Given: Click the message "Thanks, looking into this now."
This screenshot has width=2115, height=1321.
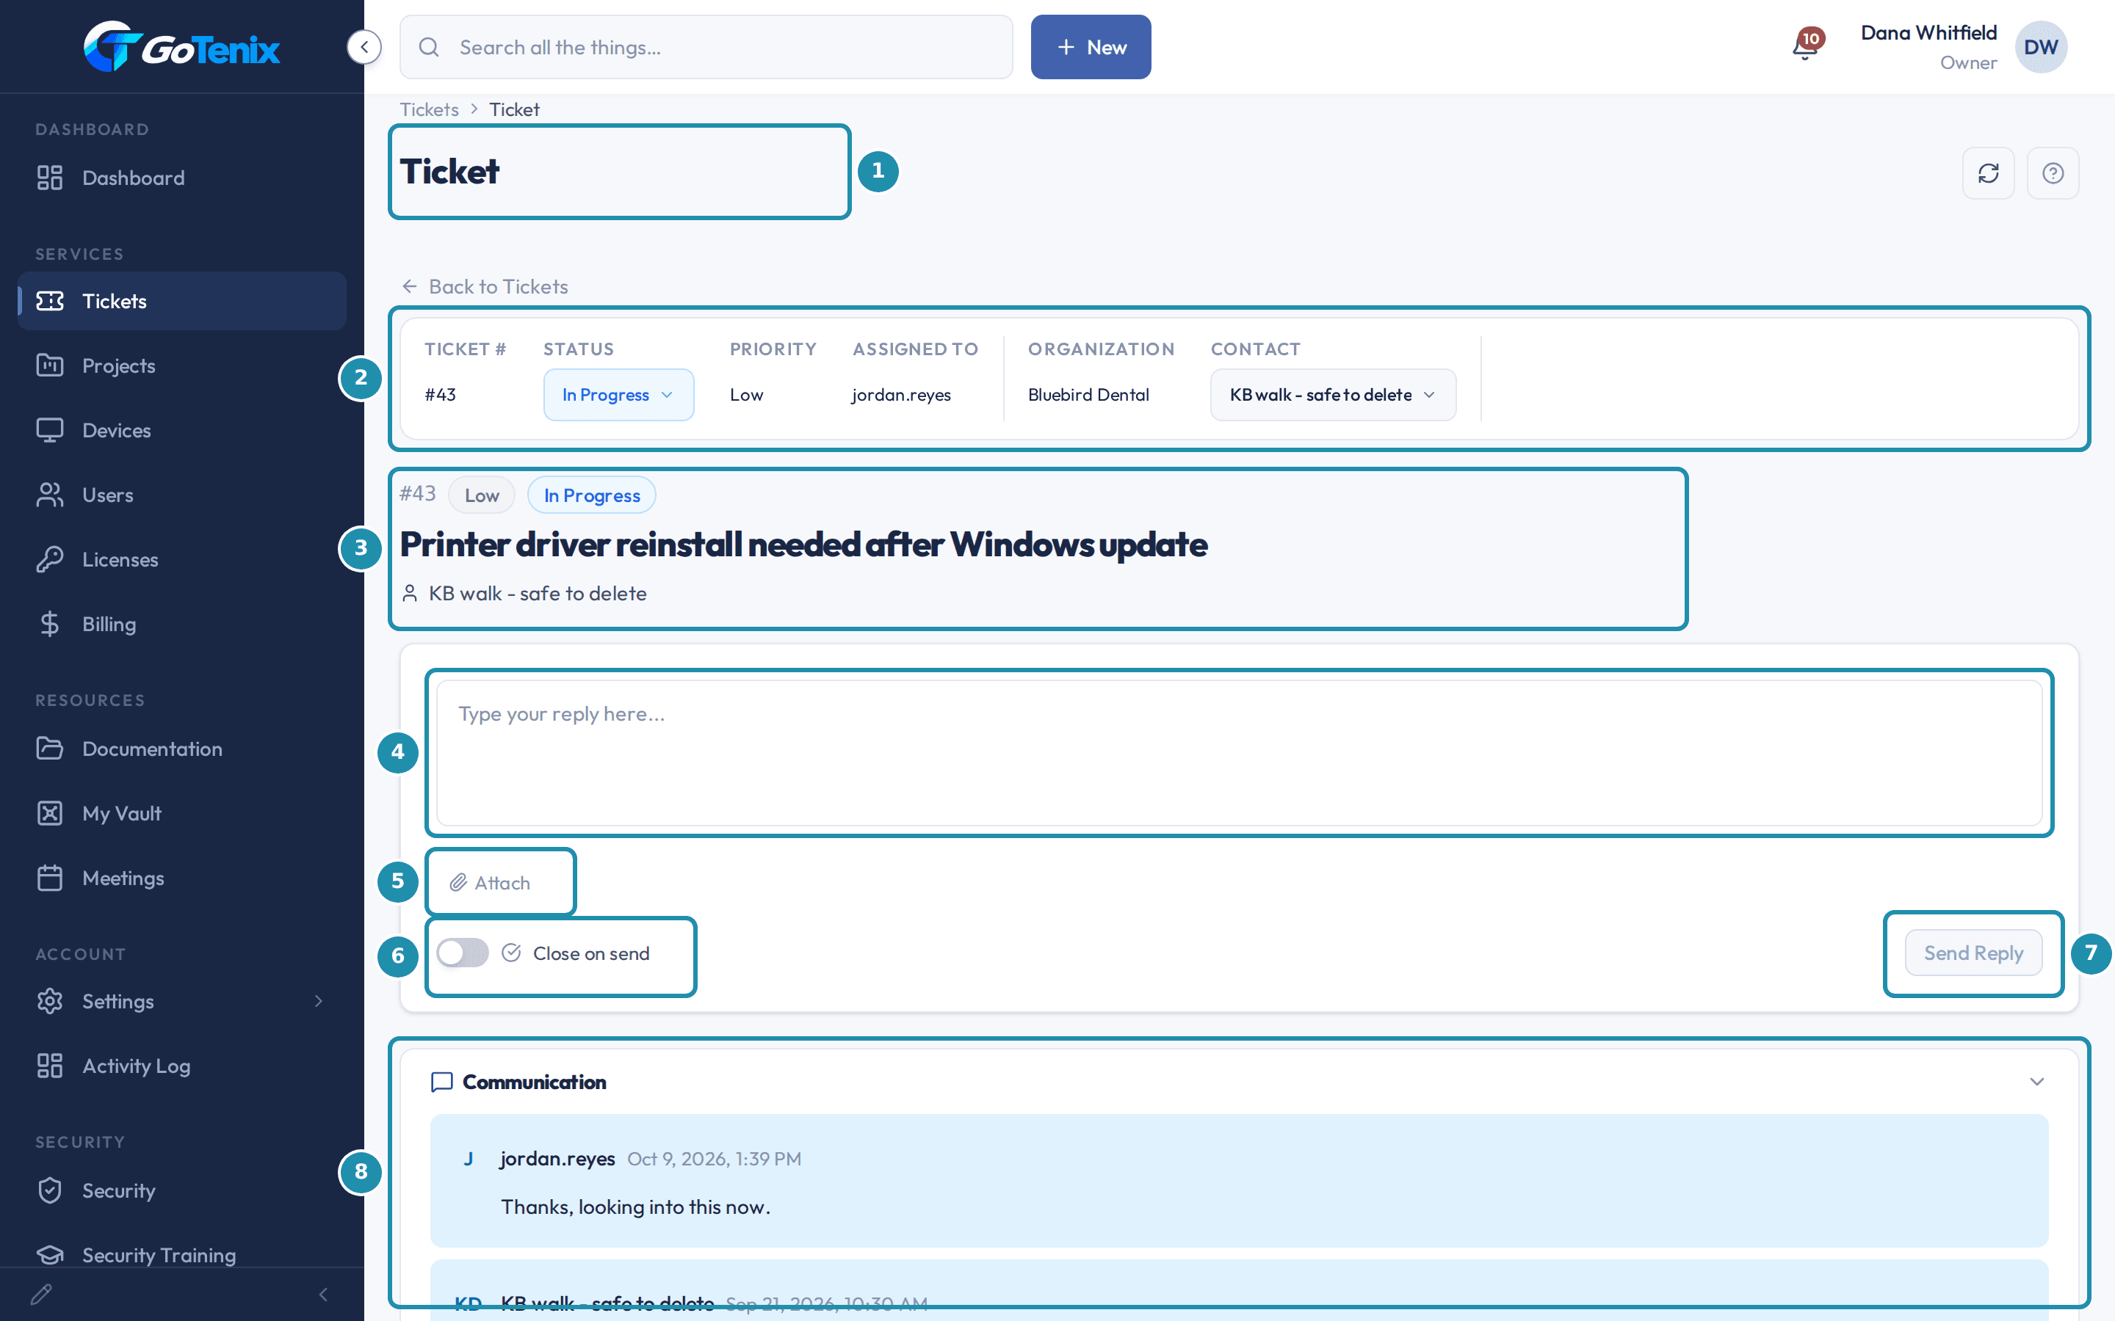Looking at the screenshot, I should (635, 1207).
